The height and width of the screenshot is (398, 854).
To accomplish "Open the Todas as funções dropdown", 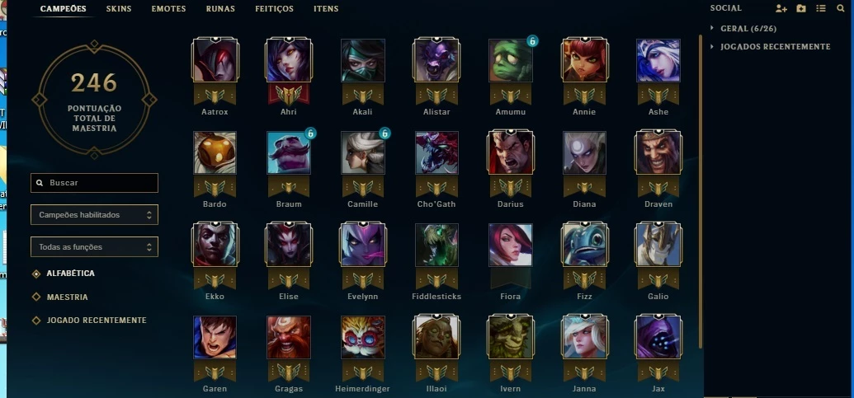I will [x=94, y=247].
